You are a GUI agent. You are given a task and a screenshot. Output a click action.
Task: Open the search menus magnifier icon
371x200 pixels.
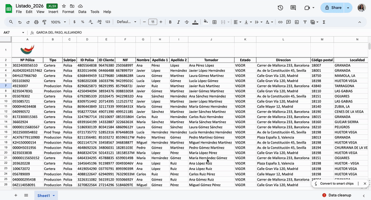[11, 22]
